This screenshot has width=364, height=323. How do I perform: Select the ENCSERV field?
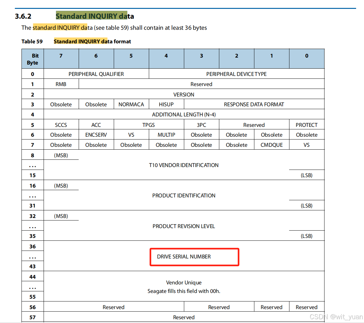click(96, 134)
